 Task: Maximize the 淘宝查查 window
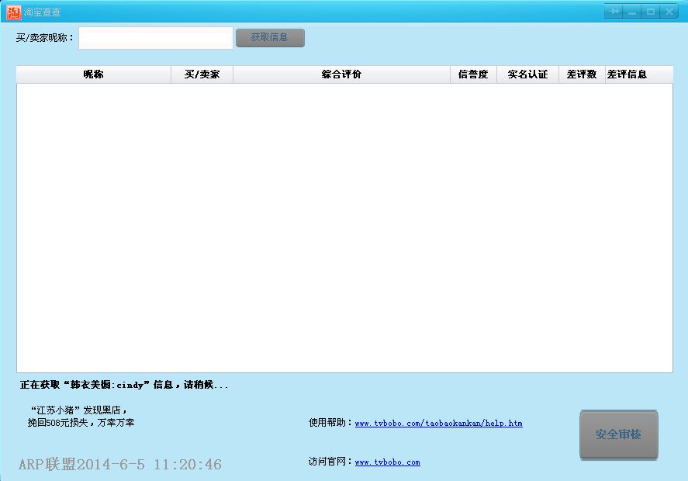point(651,11)
